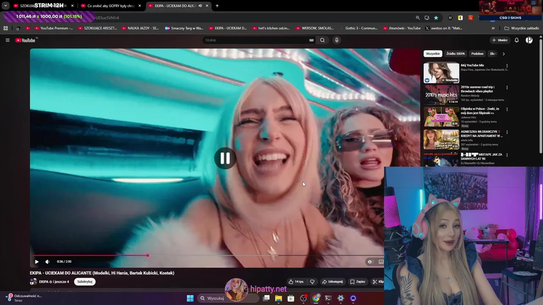Screen dimensions: 543x305
Task: Click the zoom magnifier in address bar
Action: coord(418,18)
